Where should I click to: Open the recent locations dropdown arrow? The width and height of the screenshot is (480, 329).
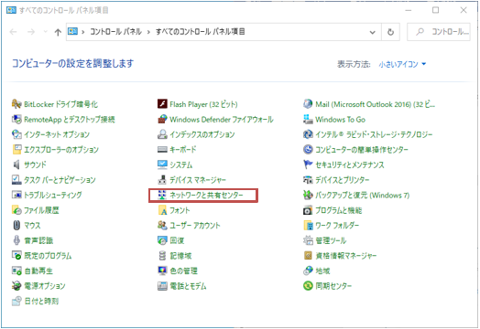(45, 32)
